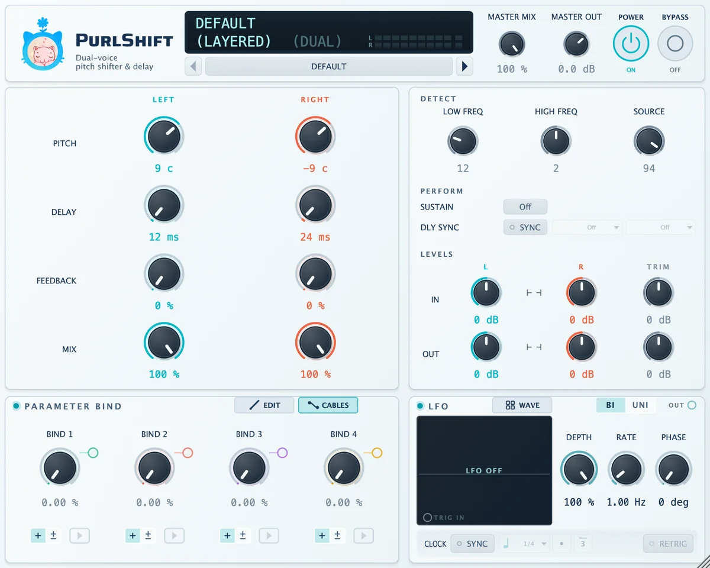Viewport: 710px width, 568px height.
Task: Click the LFO Phase knob
Action: (673, 470)
